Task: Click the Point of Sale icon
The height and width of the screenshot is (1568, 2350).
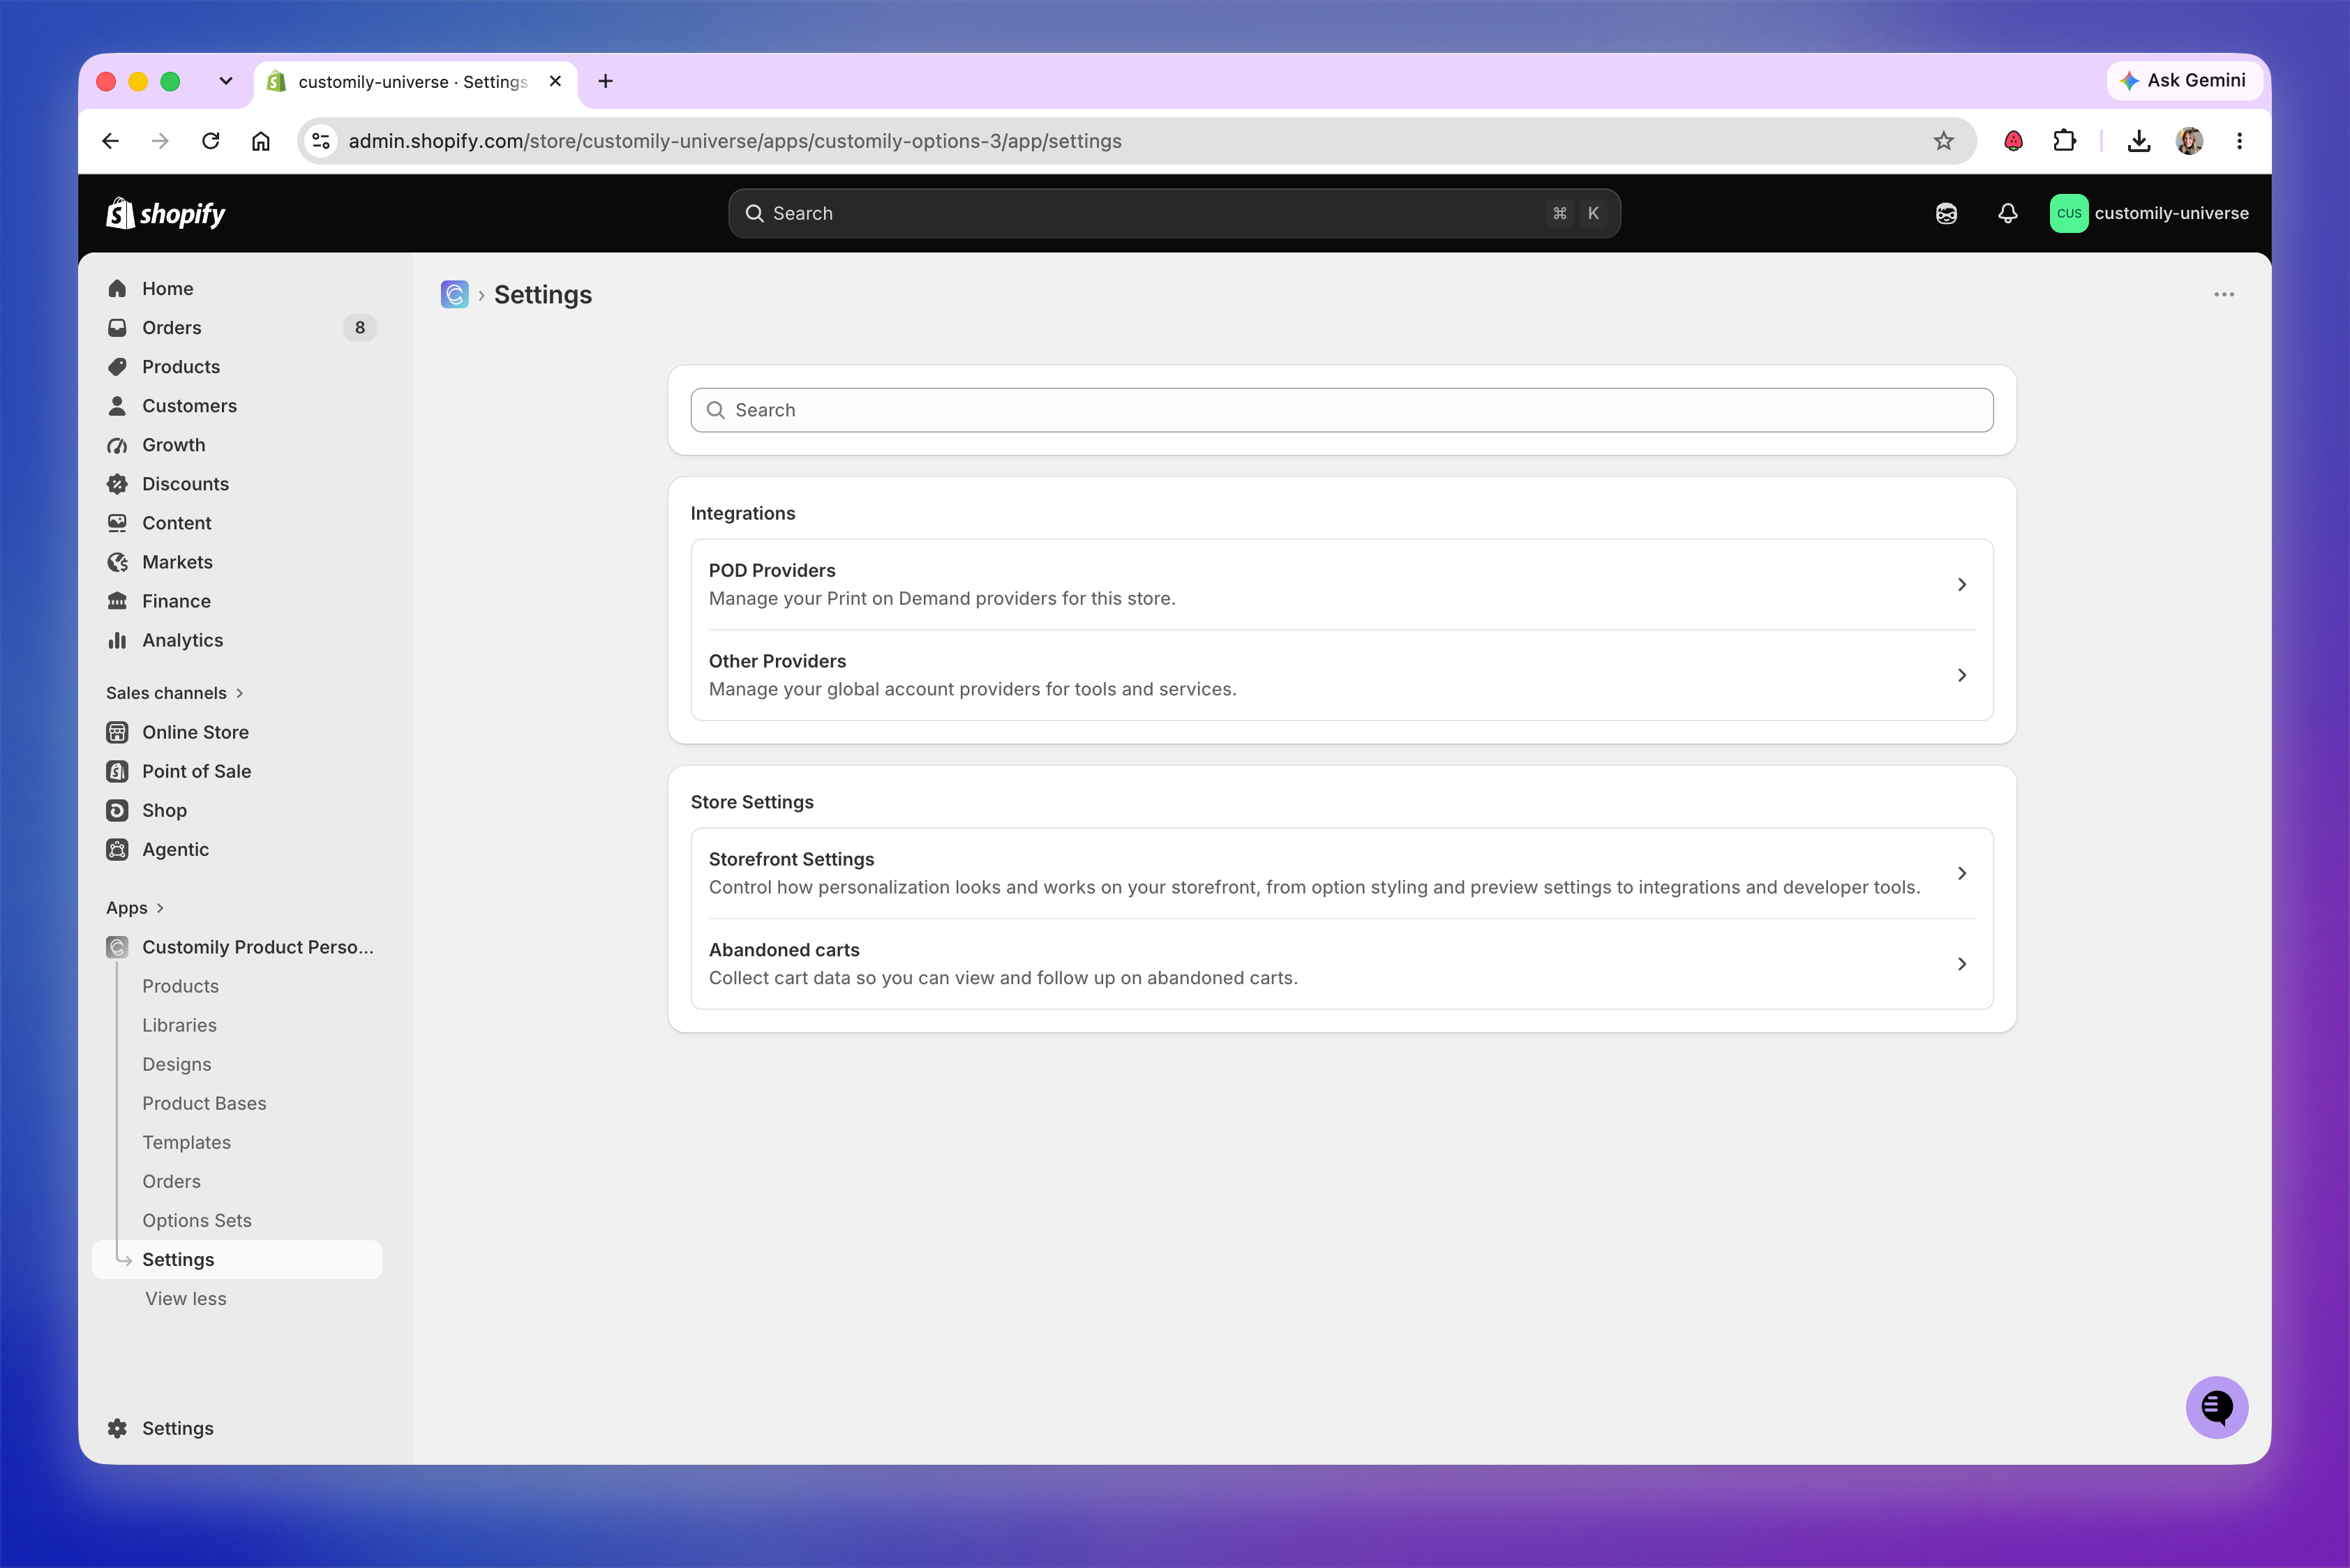Action: (x=117, y=771)
